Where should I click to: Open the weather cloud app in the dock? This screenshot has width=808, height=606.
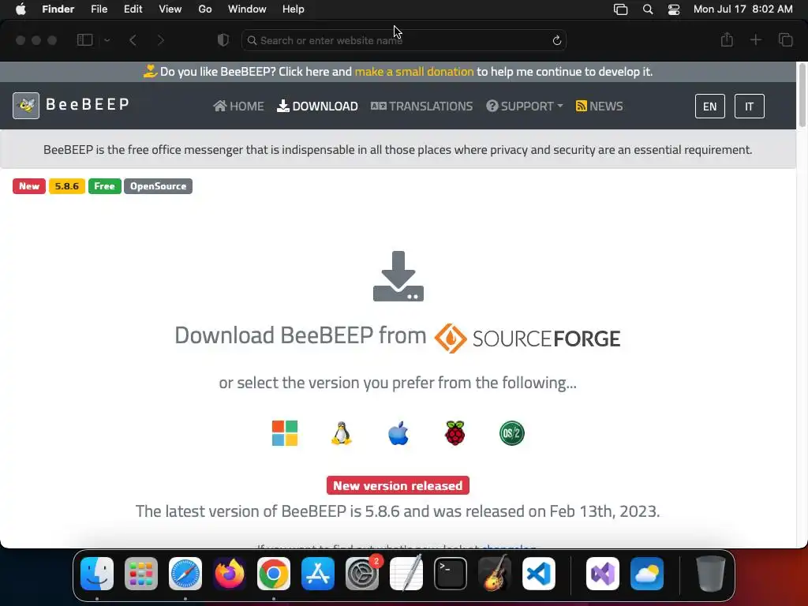click(x=647, y=574)
